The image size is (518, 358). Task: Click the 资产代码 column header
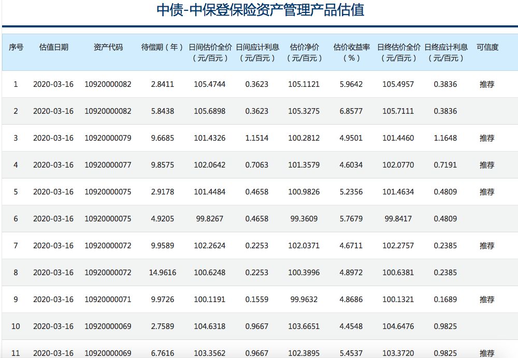108,47
